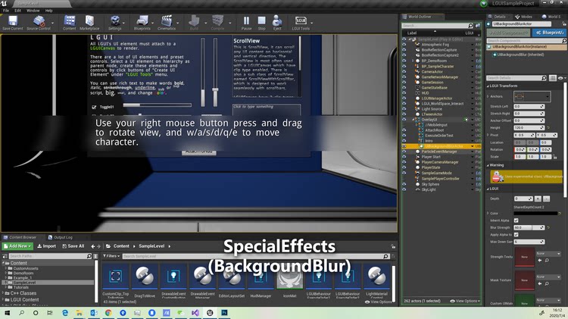Click the World Outliner search magnifier icon
Screen dimensions: 568x319
pos(470,26)
